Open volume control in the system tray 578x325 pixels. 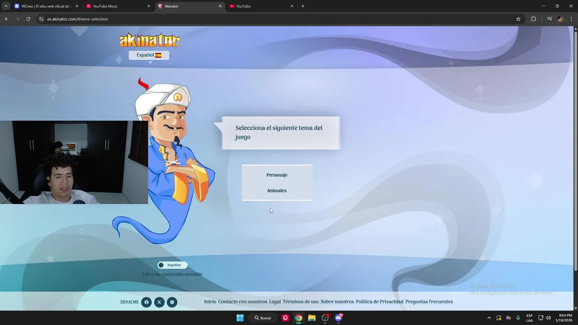[548, 318]
